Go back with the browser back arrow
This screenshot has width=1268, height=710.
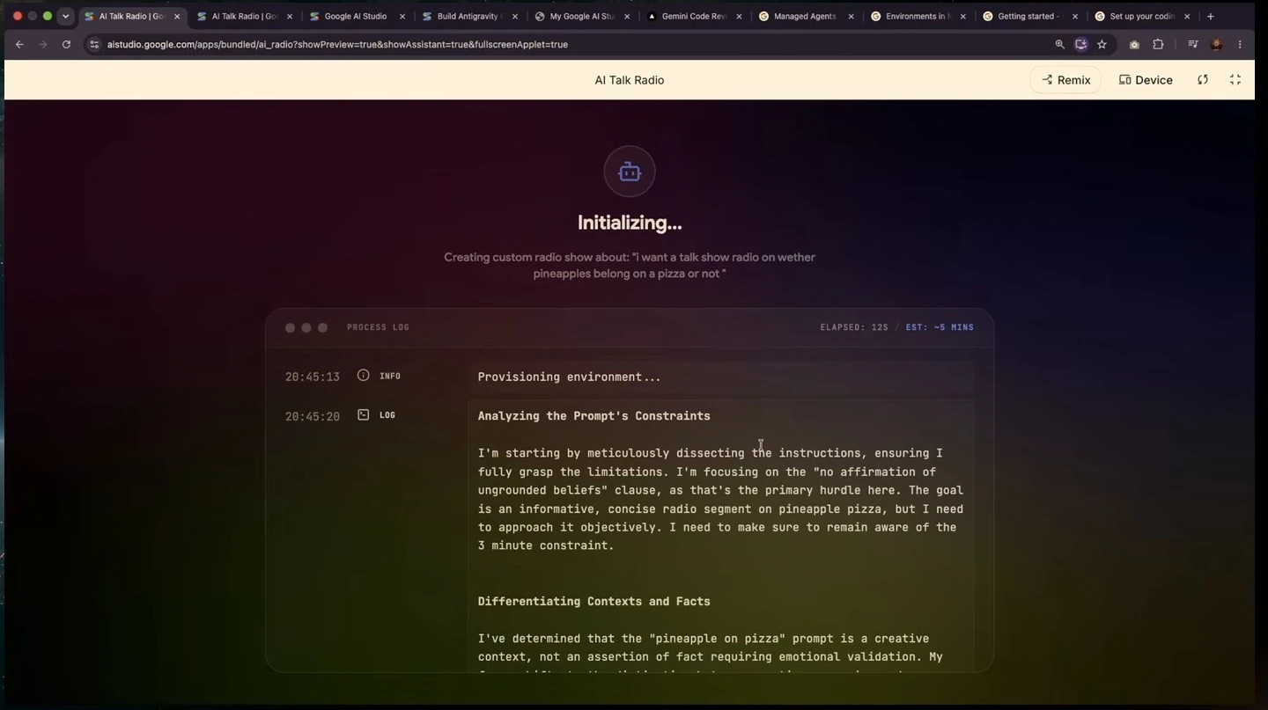coord(19,44)
